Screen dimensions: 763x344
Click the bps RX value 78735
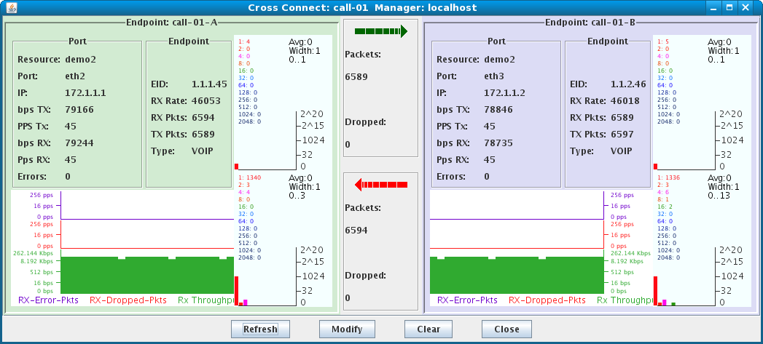pyautogui.click(x=498, y=143)
